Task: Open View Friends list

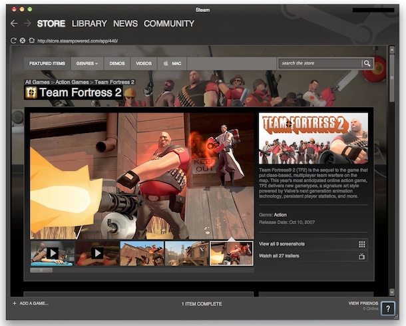Action: pos(363,303)
